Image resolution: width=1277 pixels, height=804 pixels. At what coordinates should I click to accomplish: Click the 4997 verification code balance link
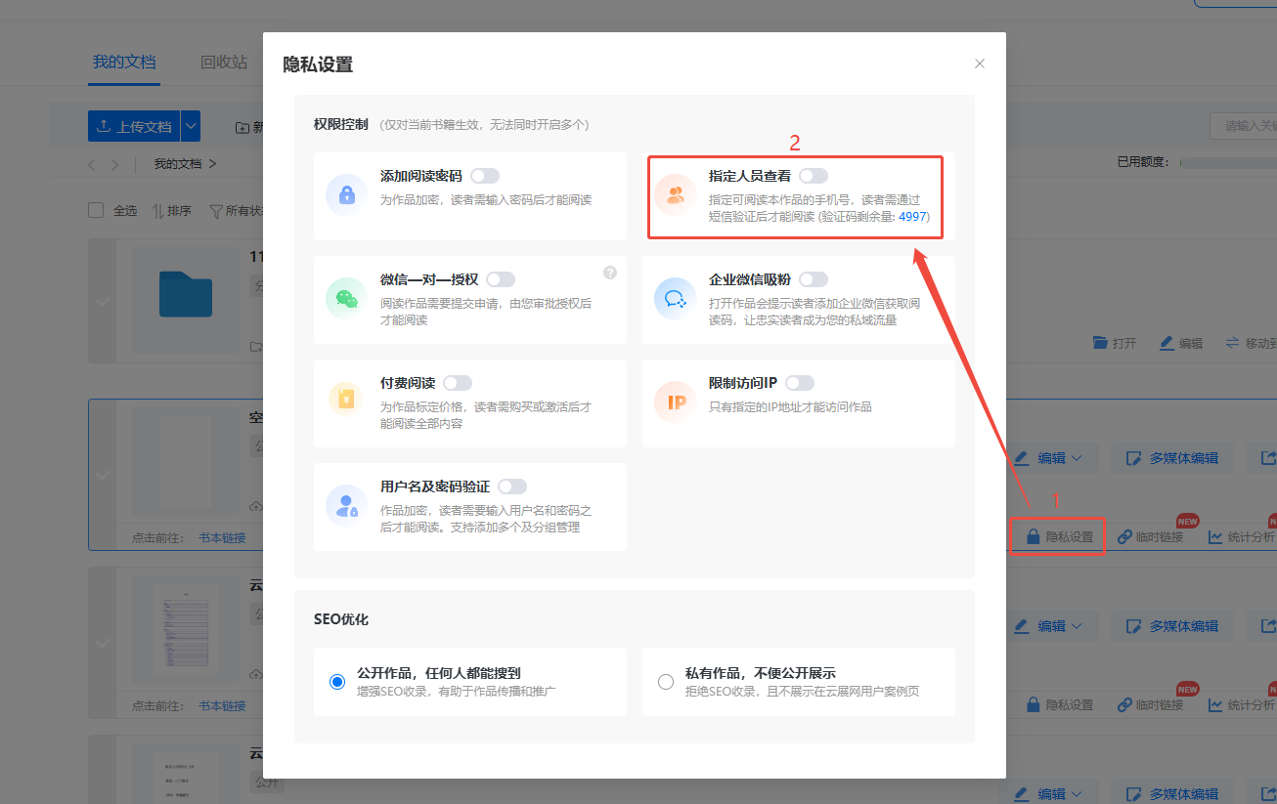tap(911, 216)
